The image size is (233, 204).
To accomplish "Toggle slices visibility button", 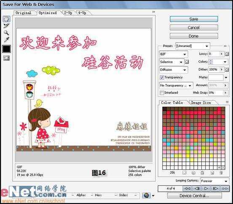I will pos(7,58).
